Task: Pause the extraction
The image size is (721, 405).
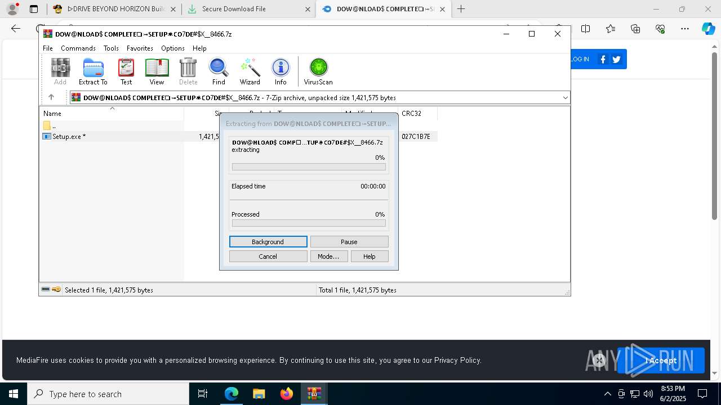Action: tap(349, 242)
